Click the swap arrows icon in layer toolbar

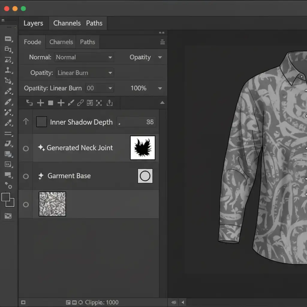29,103
